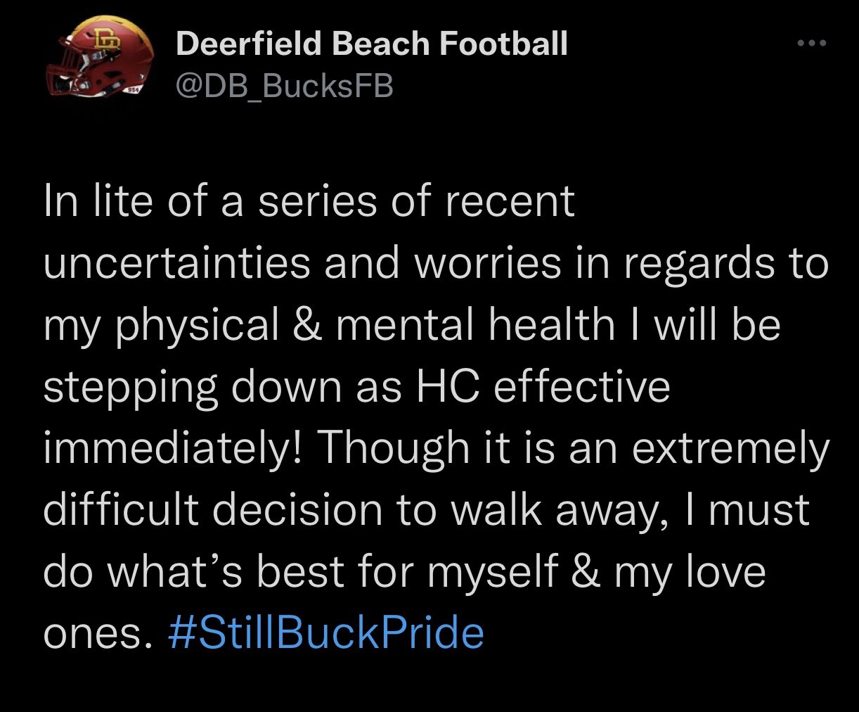Click the word "uncertainties" in the tweet
The height and width of the screenshot is (712, 859).
(x=177, y=263)
